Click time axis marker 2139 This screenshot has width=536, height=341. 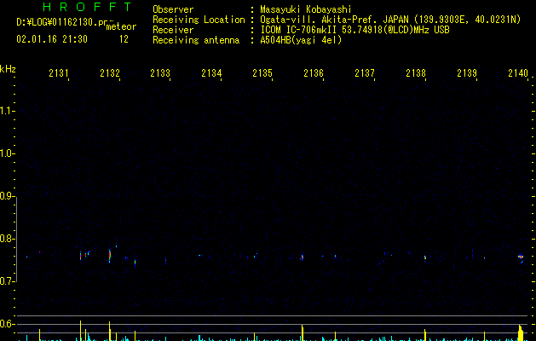tap(467, 72)
